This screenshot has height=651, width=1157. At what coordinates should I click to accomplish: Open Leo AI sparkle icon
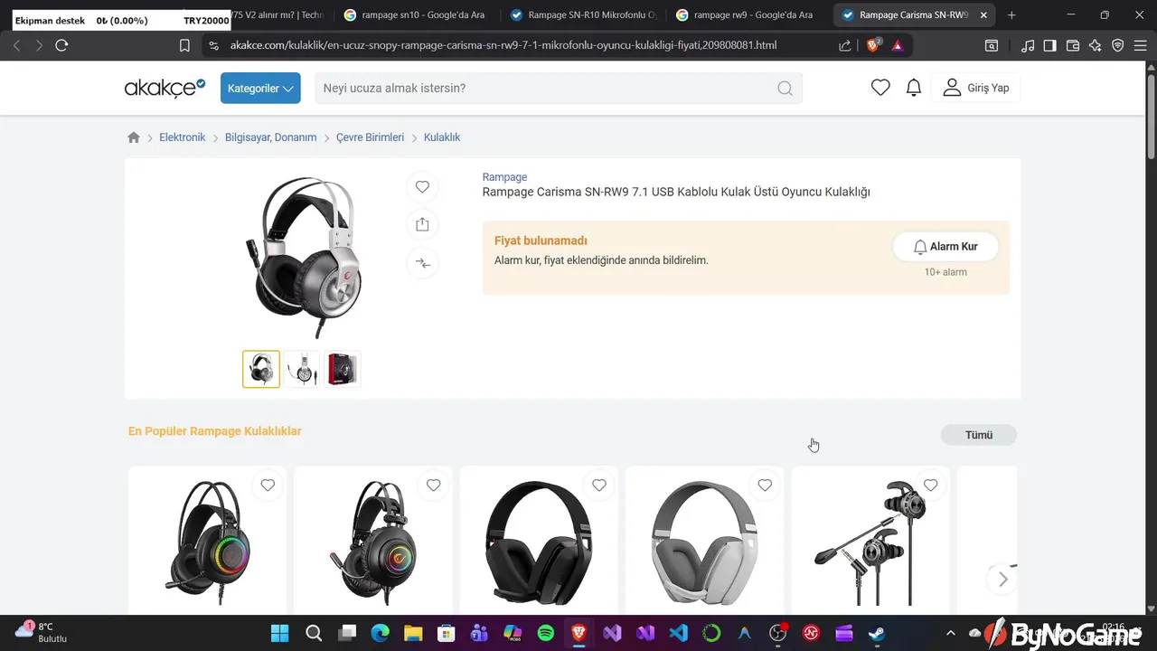[x=1096, y=45]
